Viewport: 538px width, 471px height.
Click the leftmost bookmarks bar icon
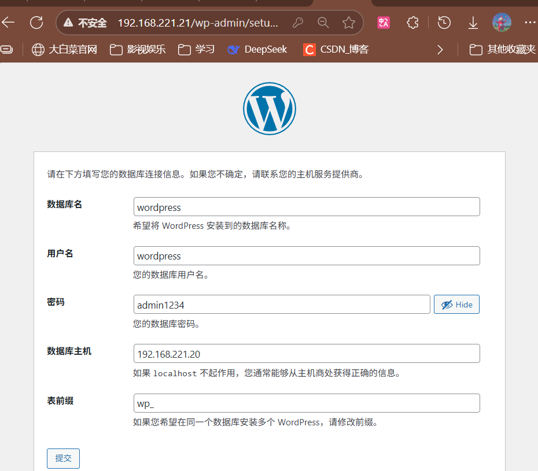[x=6, y=49]
